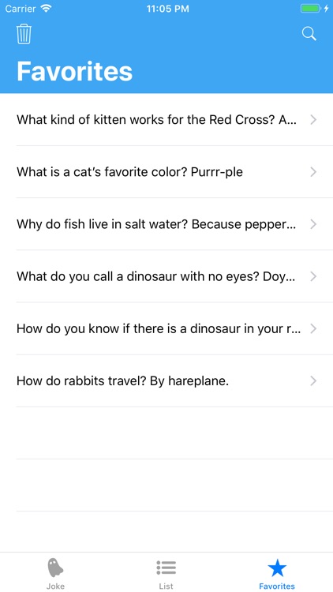Tap the 11:05 PM clock
The height and width of the screenshot is (592, 333).
point(167,9)
